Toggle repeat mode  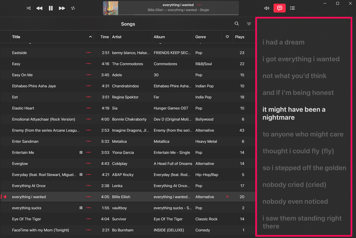[x=73, y=8]
